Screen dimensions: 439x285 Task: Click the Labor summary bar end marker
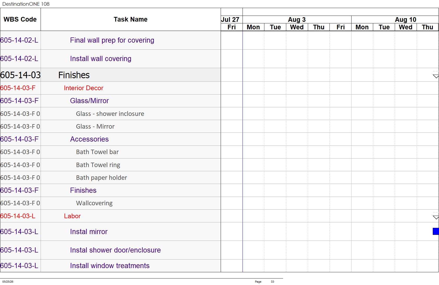(436, 217)
